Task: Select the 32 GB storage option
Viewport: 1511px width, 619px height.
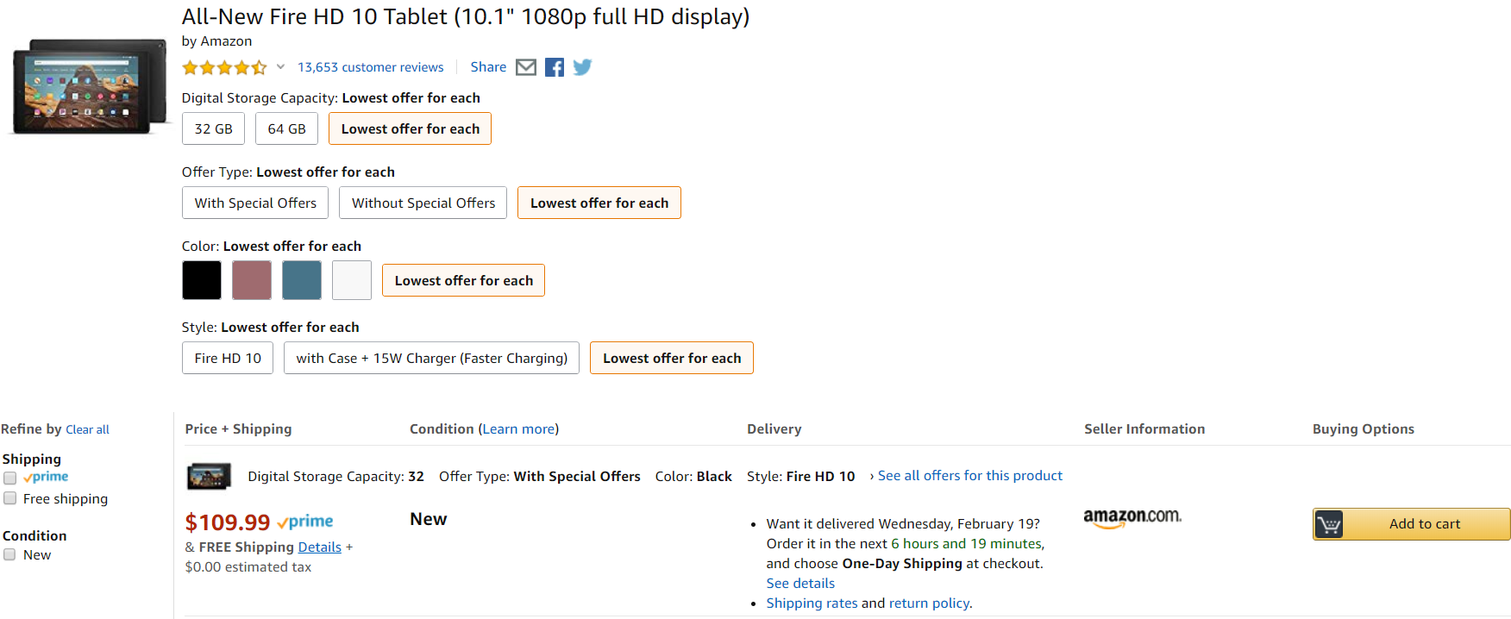Action: tap(213, 128)
